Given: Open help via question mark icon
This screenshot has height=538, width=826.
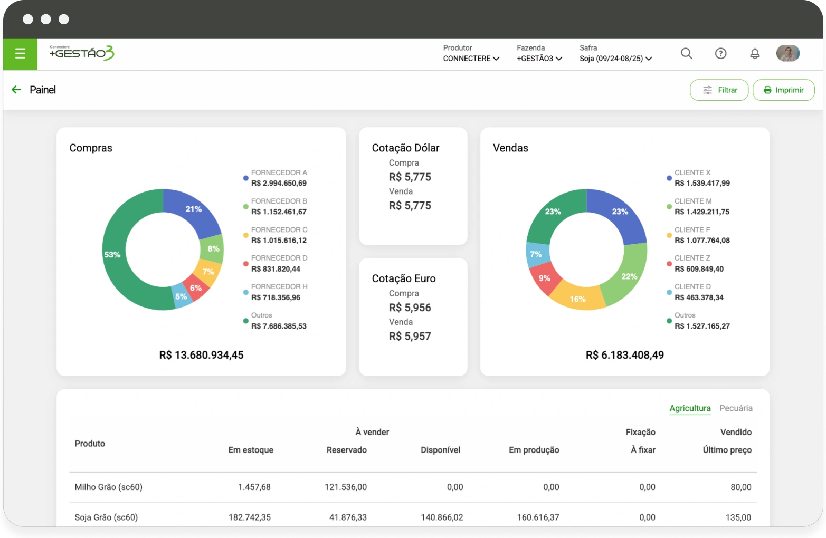Looking at the screenshot, I should point(720,53).
